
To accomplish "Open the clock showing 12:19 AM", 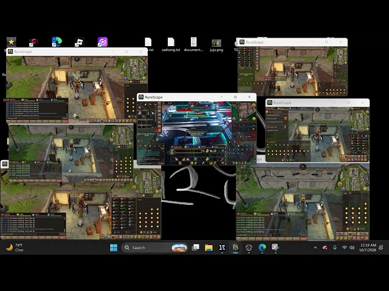I will 368,247.
